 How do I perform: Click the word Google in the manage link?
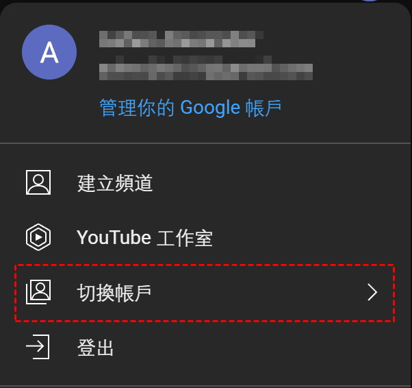(210, 108)
